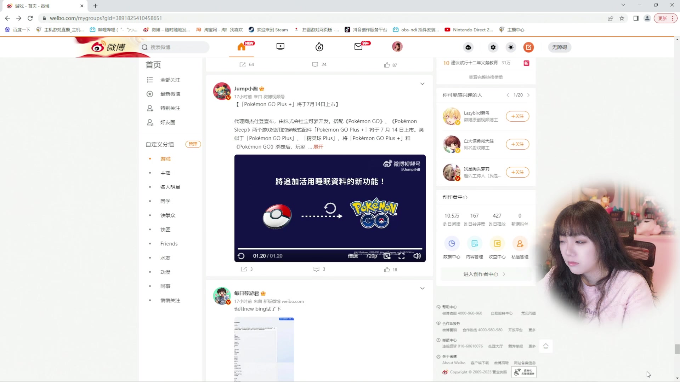Select the 主播 custom group
The image size is (680, 382).
coord(165,173)
